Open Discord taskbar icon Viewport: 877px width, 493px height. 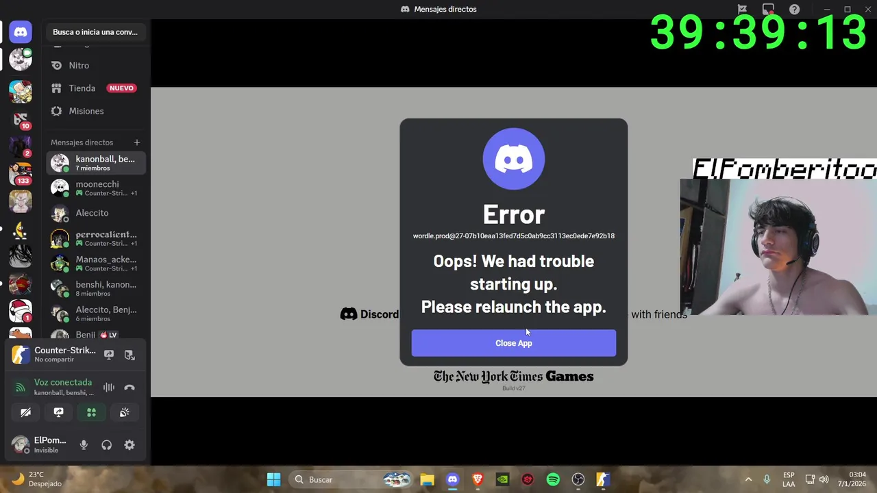pos(452,479)
